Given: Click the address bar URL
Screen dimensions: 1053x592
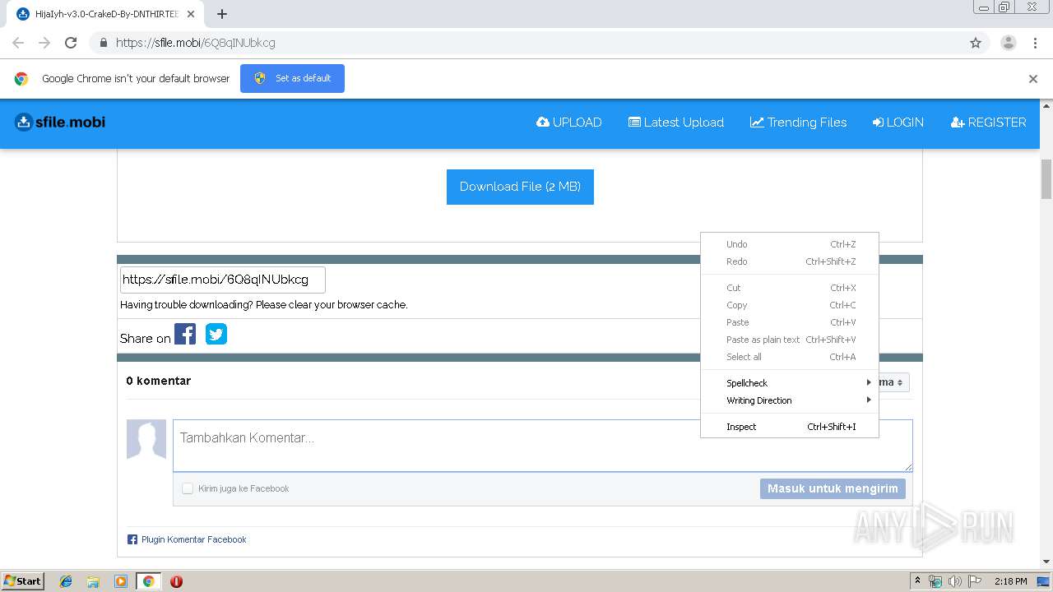Looking at the screenshot, I should 196,43.
